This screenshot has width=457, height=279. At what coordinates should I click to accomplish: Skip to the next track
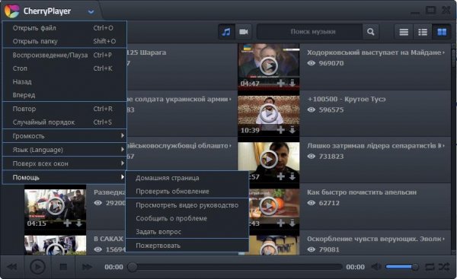point(87,267)
